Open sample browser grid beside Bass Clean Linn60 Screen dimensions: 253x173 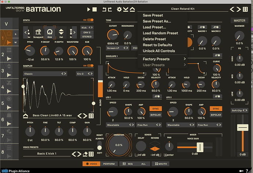(x=91, y=116)
